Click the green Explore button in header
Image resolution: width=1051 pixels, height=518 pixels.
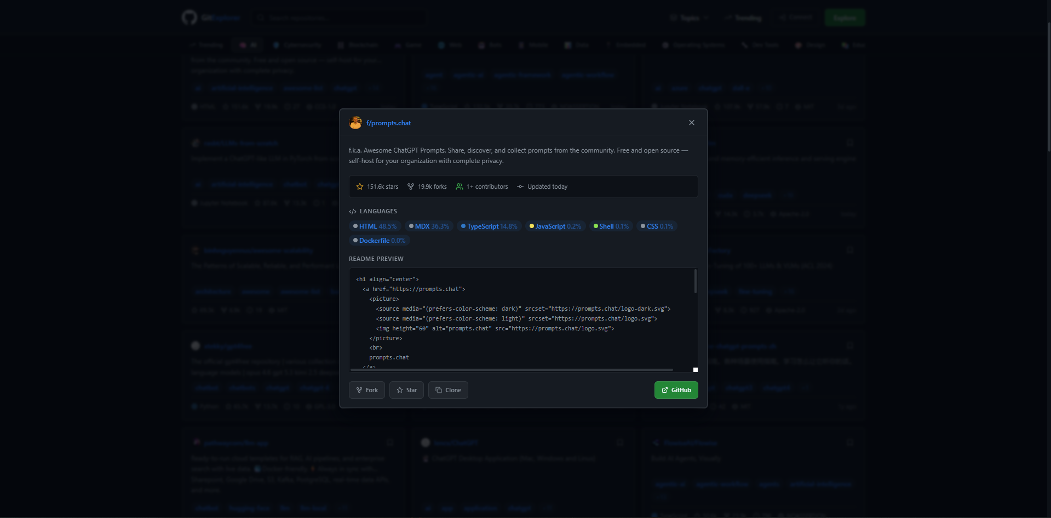click(845, 18)
